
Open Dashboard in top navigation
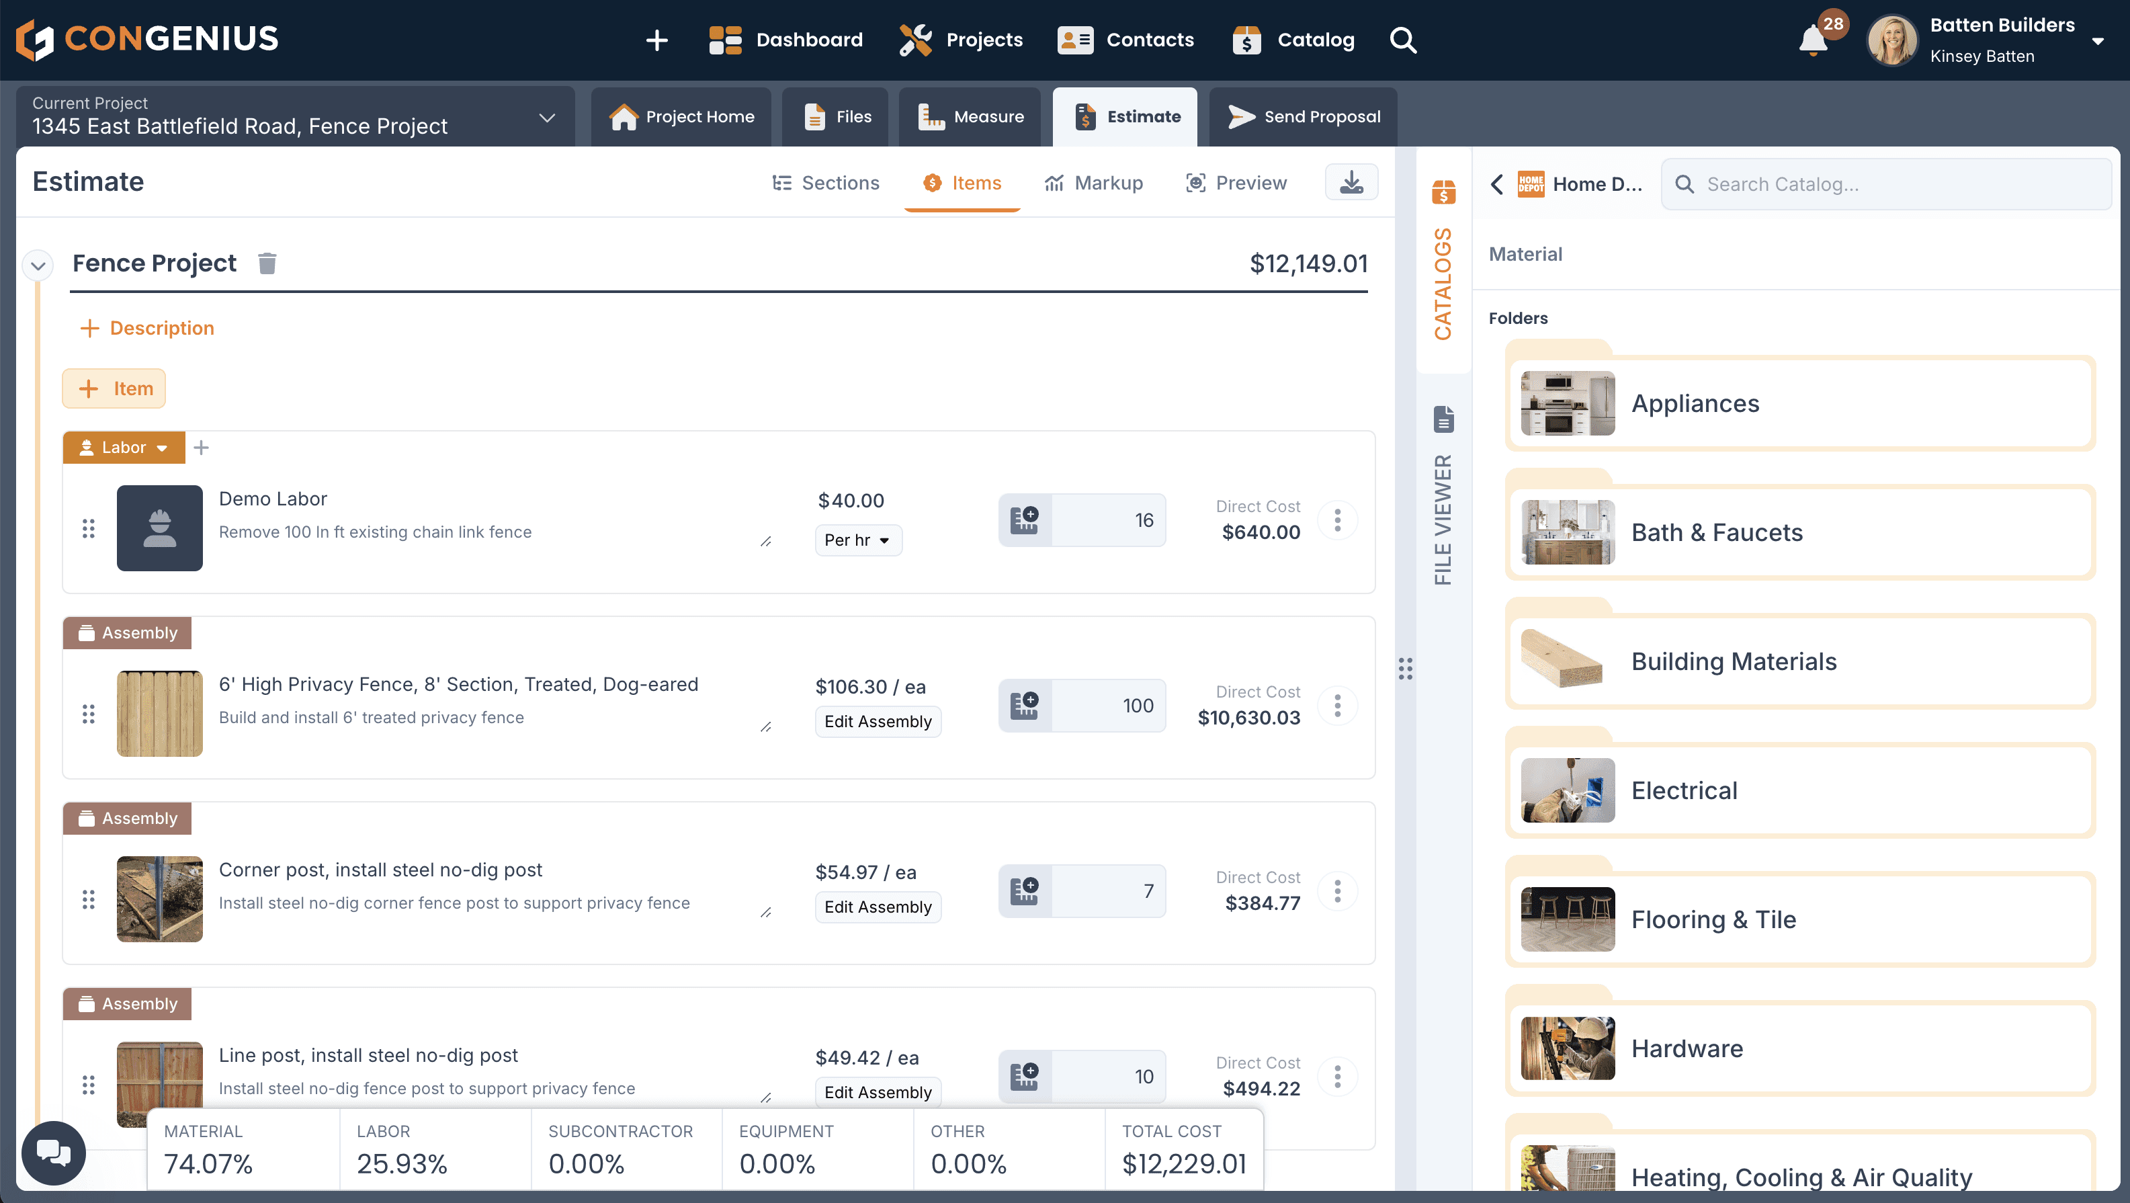[x=785, y=40]
